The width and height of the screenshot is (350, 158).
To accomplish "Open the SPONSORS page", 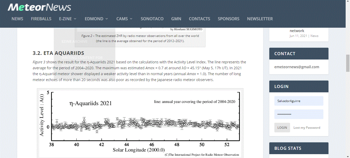I will [229, 19].
